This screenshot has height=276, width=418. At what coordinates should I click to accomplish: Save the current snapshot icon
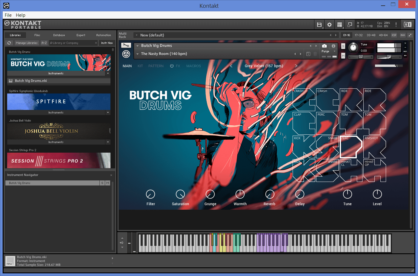pyautogui.click(x=308, y=54)
